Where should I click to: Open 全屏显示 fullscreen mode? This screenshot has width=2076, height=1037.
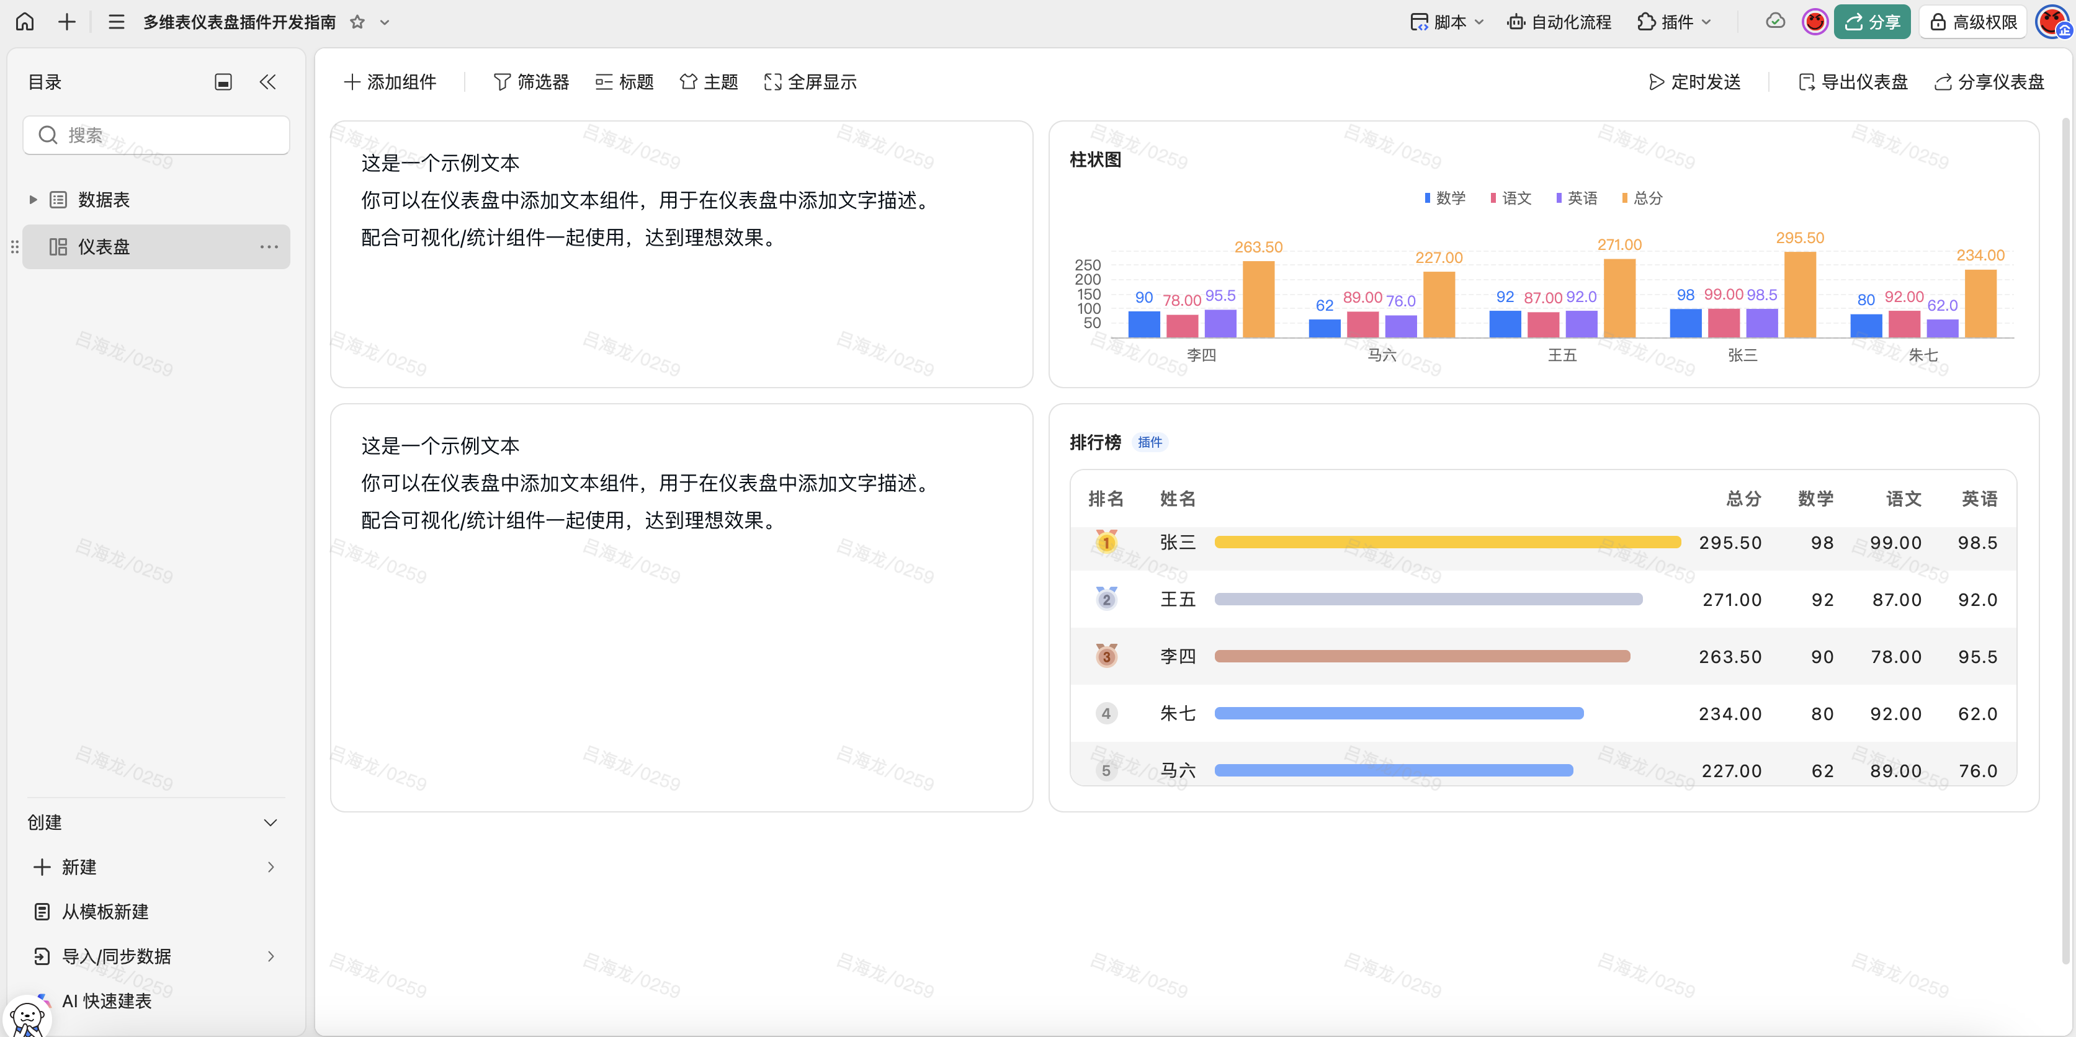[810, 81]
